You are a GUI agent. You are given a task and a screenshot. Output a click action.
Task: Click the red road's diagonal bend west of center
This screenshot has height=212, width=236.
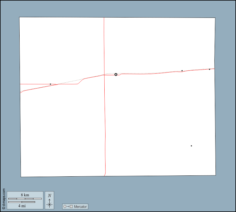81,81
